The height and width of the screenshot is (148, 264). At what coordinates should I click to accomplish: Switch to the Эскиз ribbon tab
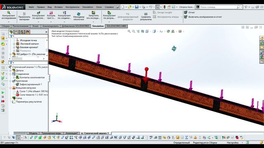(x=35, y=26)
